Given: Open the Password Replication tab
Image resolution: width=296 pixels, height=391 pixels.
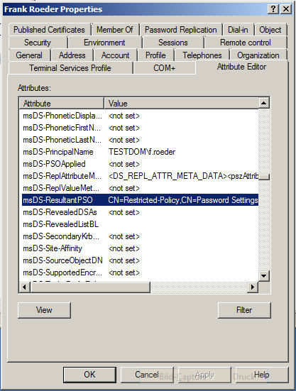Looking at the screenshot, I should coord(181,30).
